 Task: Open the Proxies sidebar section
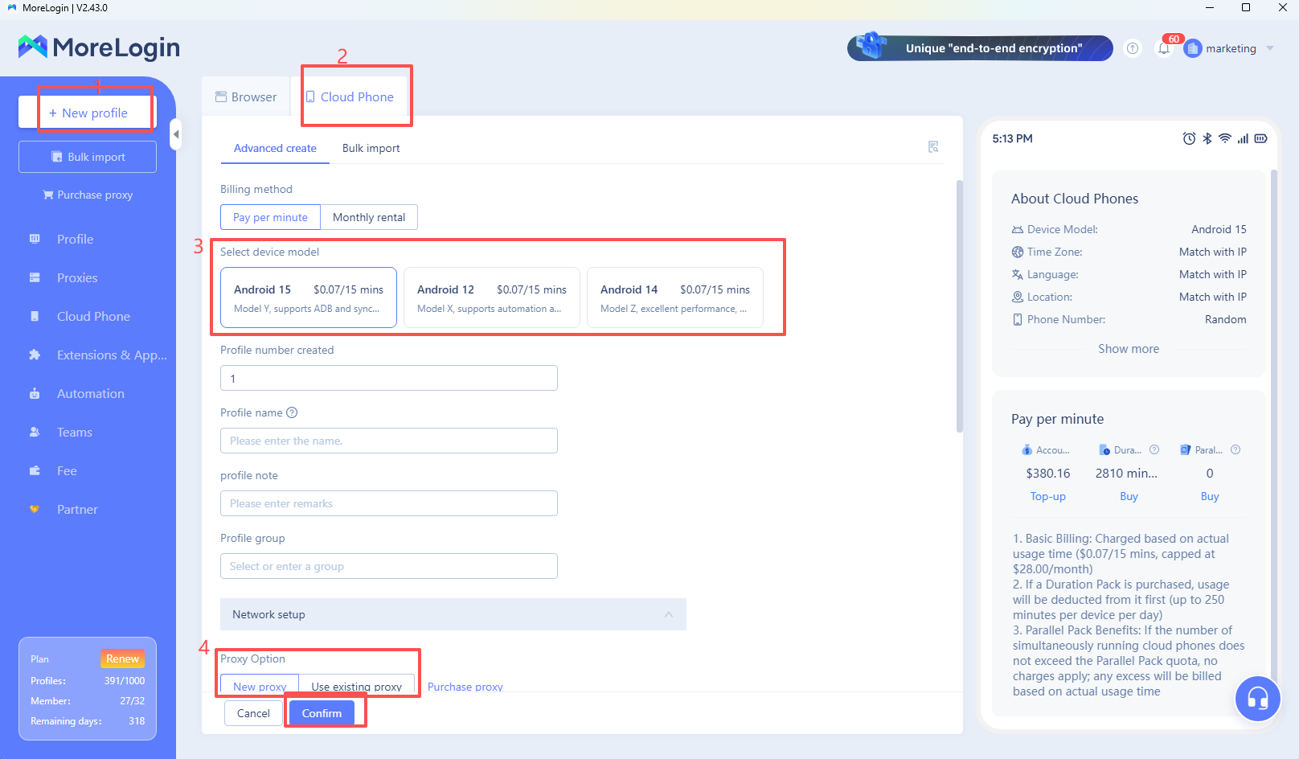click(x=77, y=277)
